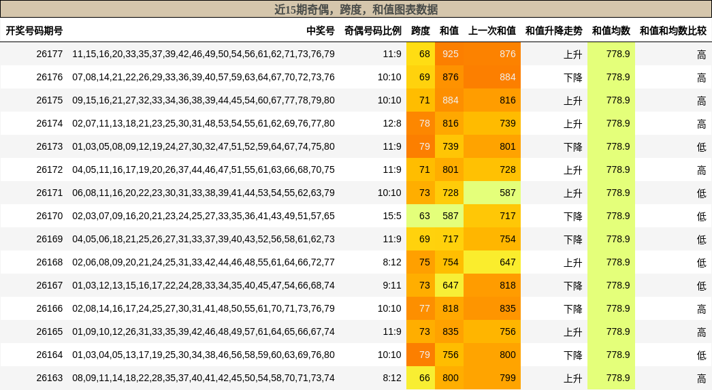Click winning numbers starting 01,03,04,05

tap(204, 355)
